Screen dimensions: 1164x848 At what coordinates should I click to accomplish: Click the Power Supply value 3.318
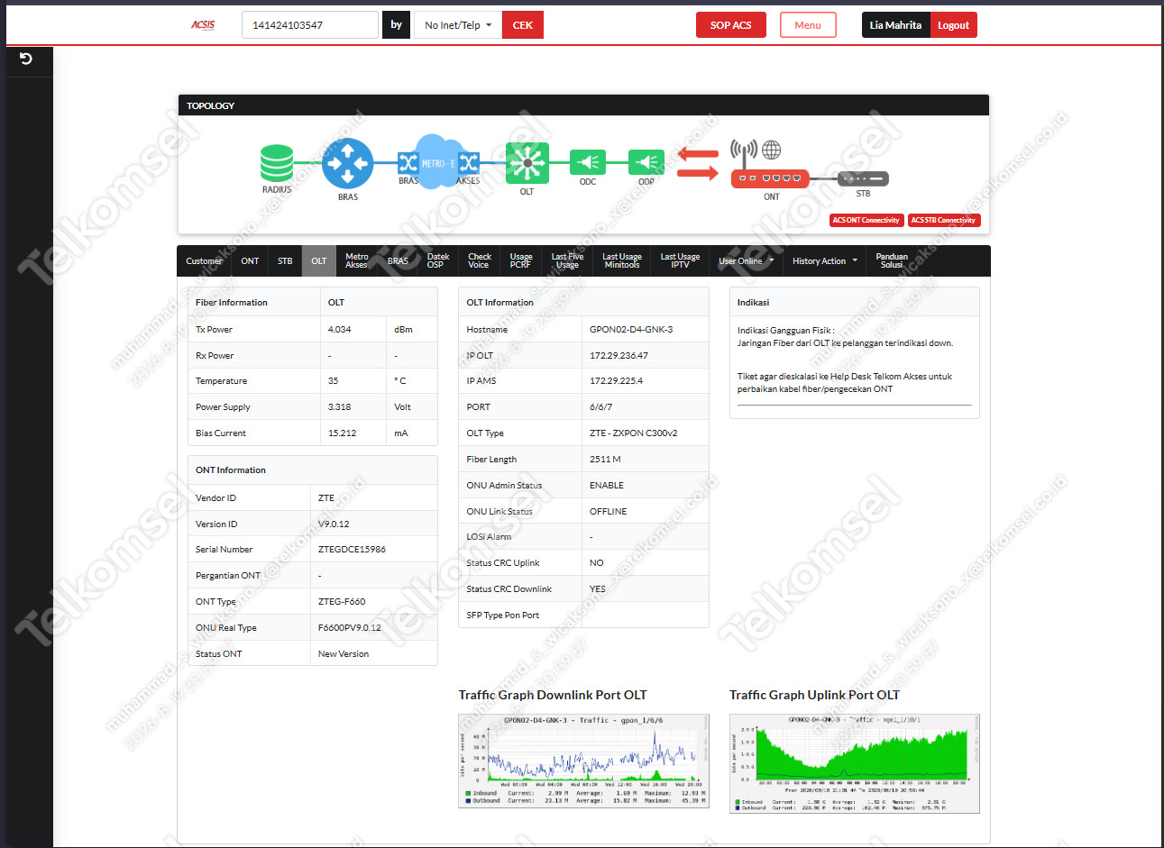(x=340, y=407)
